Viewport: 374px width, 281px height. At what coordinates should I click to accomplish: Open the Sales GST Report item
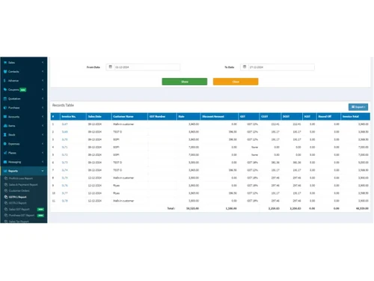point(19,209)
